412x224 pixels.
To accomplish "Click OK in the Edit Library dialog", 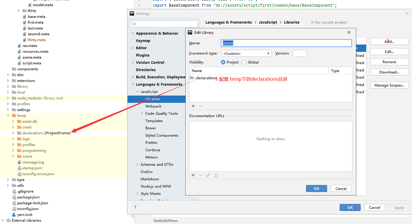I will click(x=316, y=188).
